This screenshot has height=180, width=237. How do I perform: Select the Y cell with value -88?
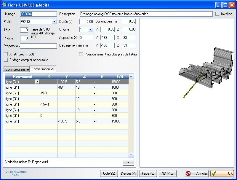66,87
